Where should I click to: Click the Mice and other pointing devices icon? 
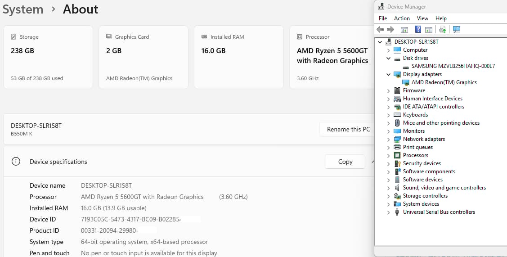coord(397,123)
